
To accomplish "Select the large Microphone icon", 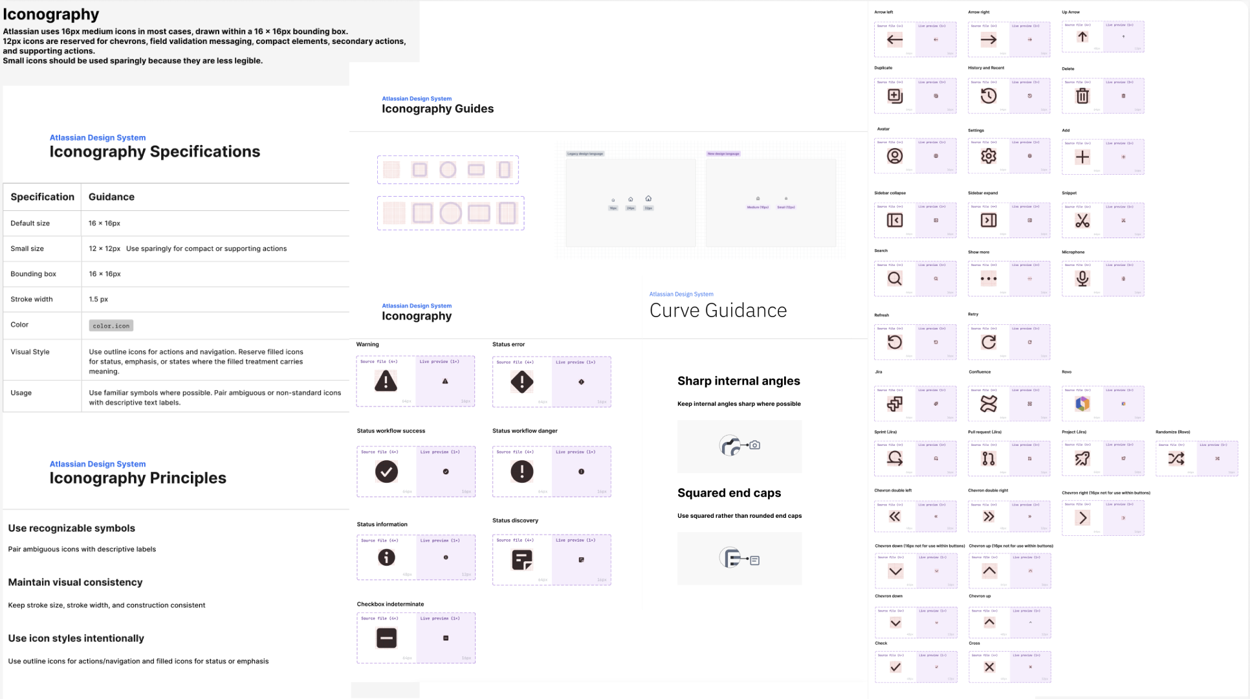I will click(1082, 279).
